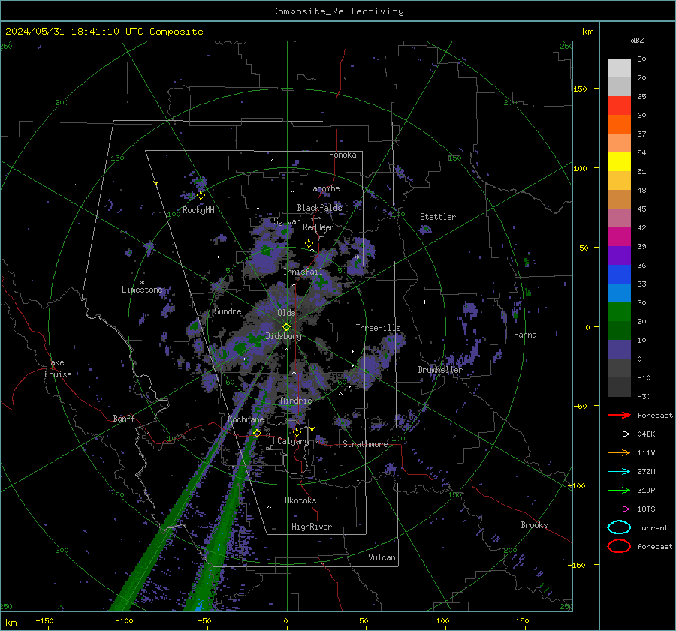Image resolution: width=676 pixels, height=631 pixels.
Task: Click the dBZ legend heading
Action: point(637,40)
